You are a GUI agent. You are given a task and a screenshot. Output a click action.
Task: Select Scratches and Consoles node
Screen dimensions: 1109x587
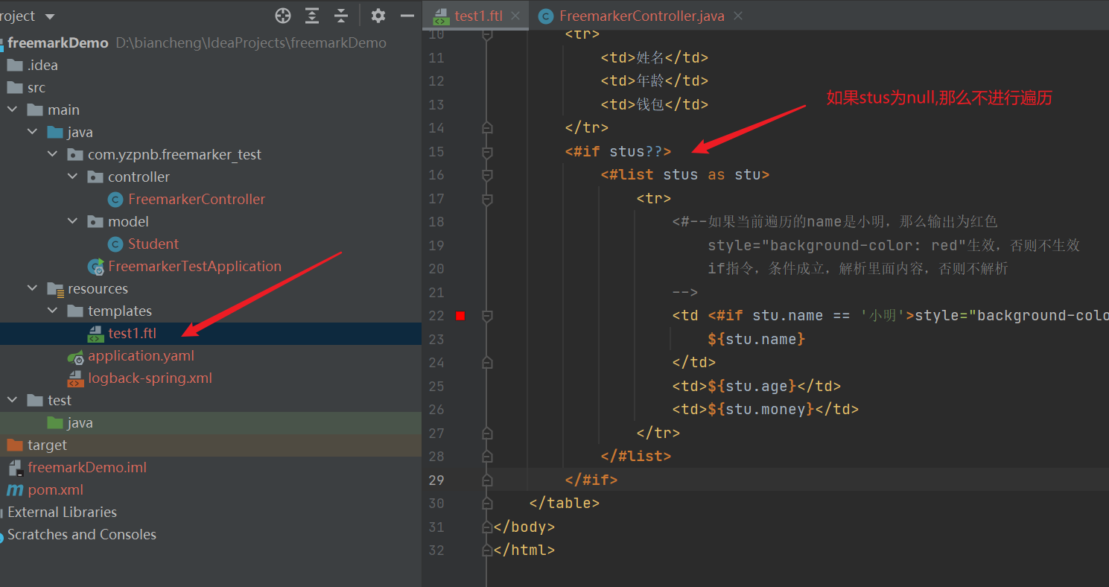pos(82,534)
